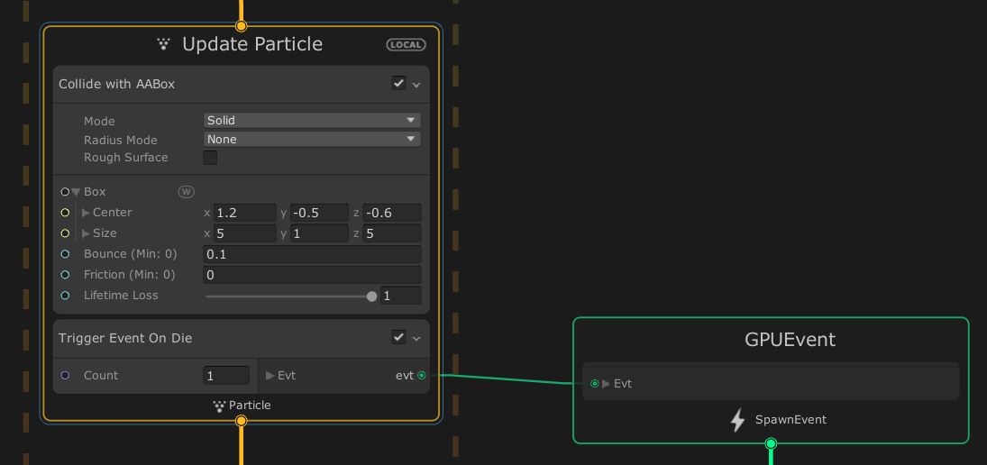Click the LOCAL space badge on Update Particle
The width and height of the screenshot is (987, 465).
tap(406, 45)
